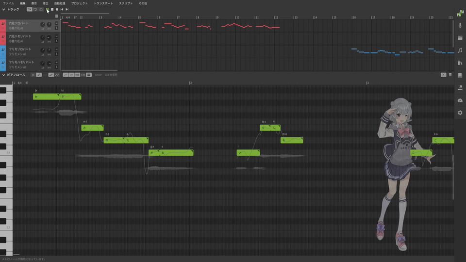The image size is (466, 262).
Task: Open the cloud license/update panel
Action: tap(460, 100)
